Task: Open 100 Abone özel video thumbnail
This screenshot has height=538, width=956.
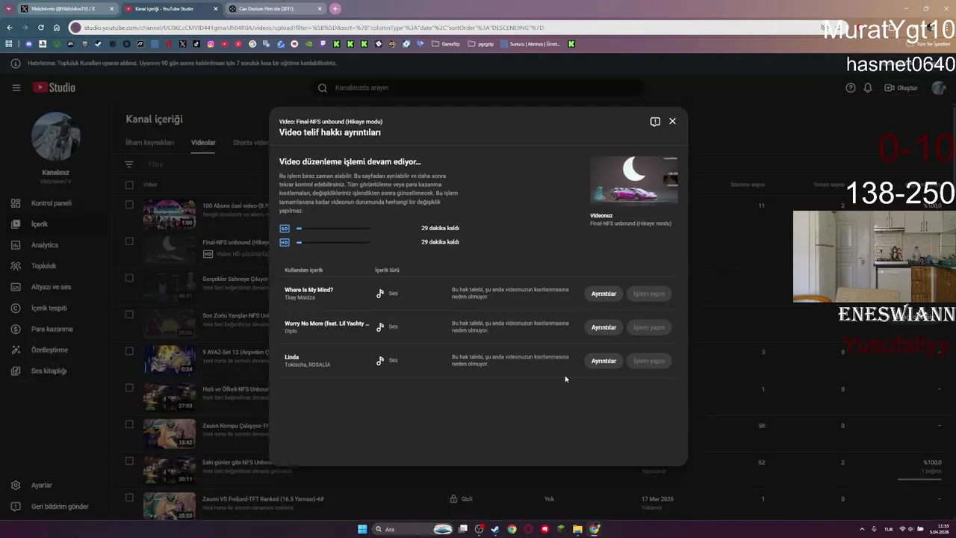Action: [170, 214]
